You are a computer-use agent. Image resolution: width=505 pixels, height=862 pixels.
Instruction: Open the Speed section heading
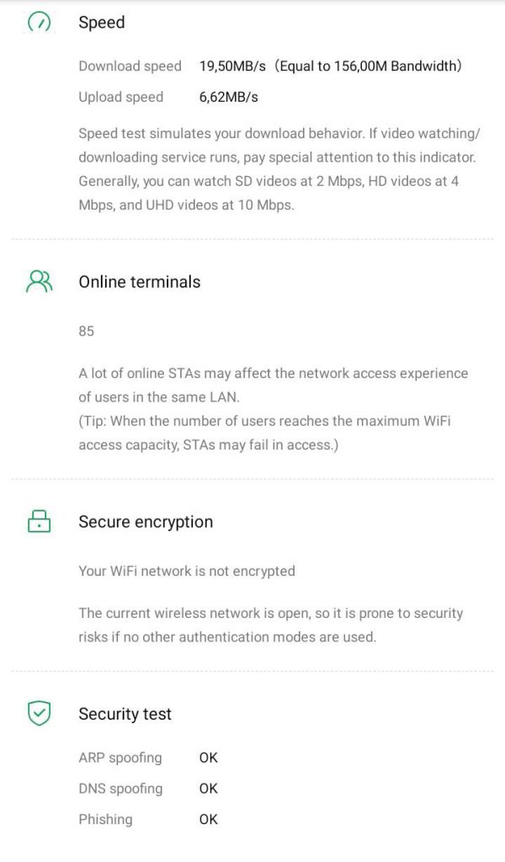click(101, 23)
